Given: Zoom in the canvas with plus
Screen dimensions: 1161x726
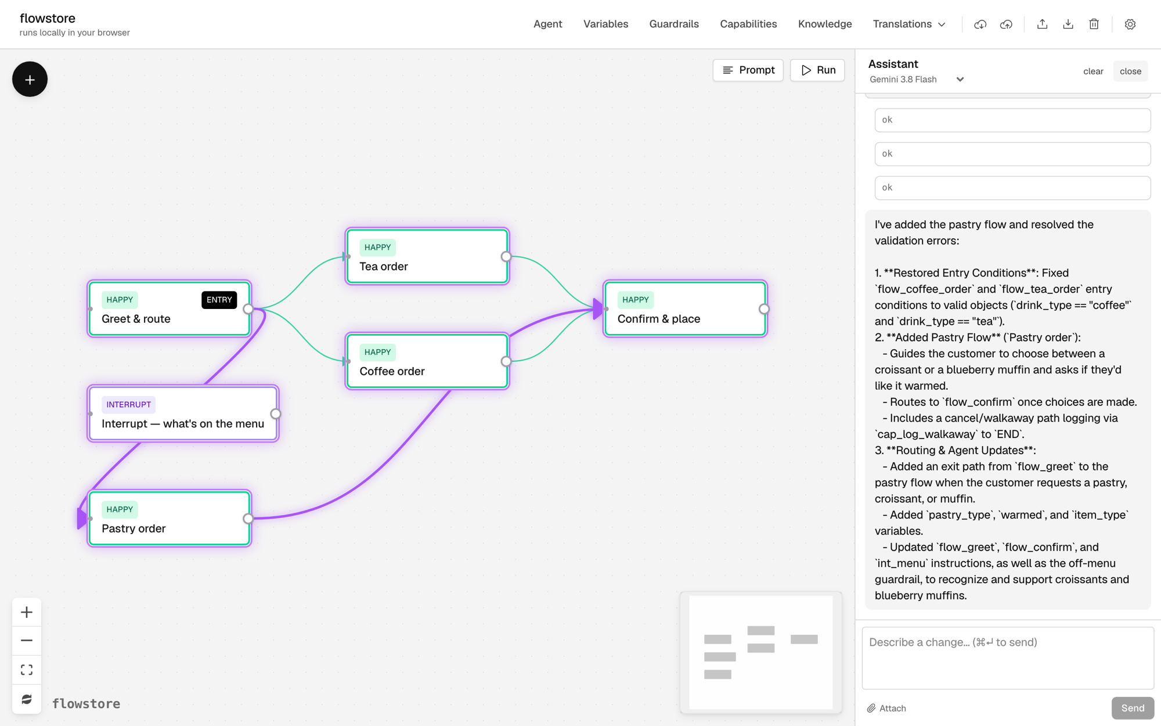Looking at the screenshot, I should pos(27,612).
